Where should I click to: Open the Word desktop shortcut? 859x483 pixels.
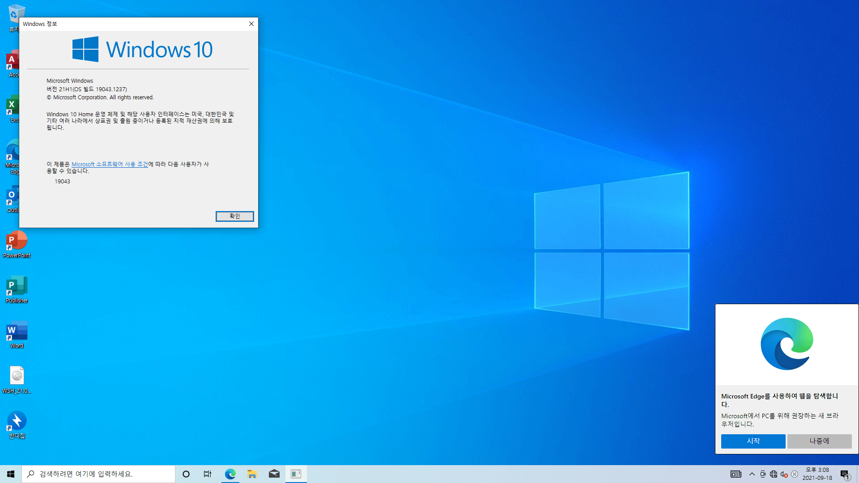tap(17, 335)
